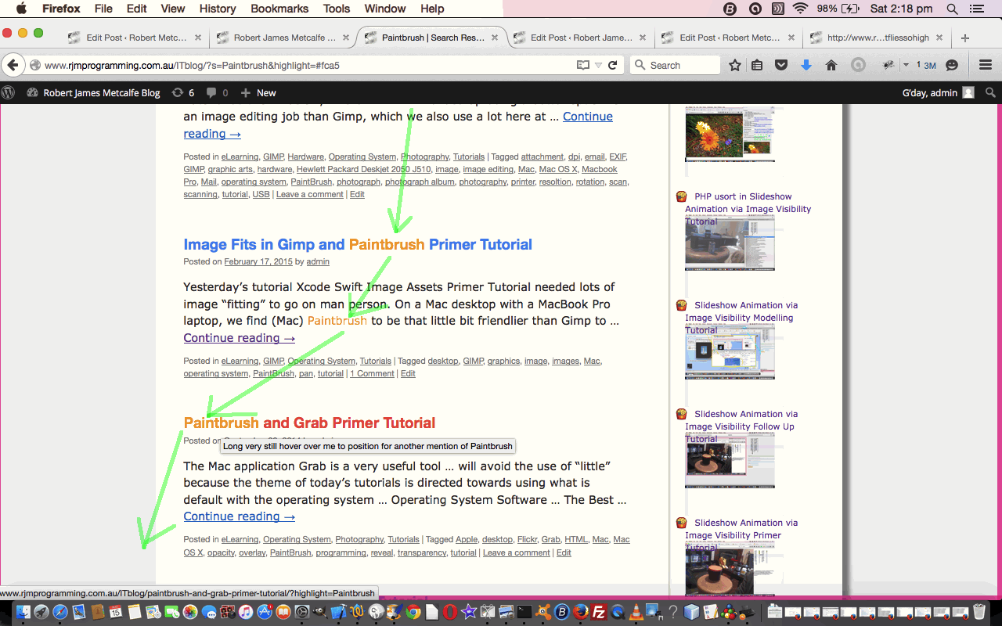Go back using the browser back arrow
The width and height of the screenshot is (1002, 626).
(x=13, y=65)
